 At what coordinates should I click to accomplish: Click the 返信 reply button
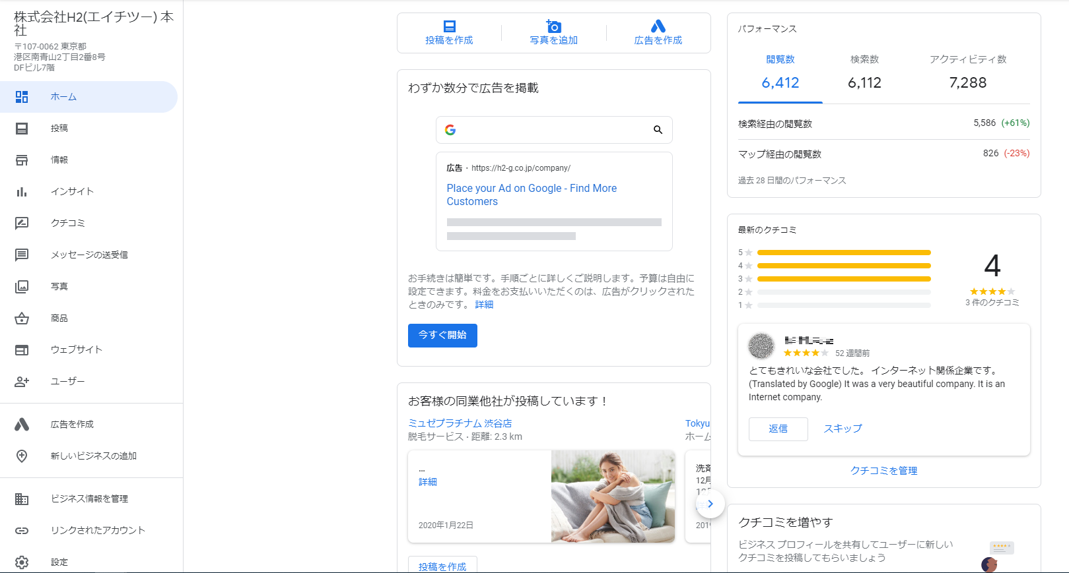coord(778,429)
